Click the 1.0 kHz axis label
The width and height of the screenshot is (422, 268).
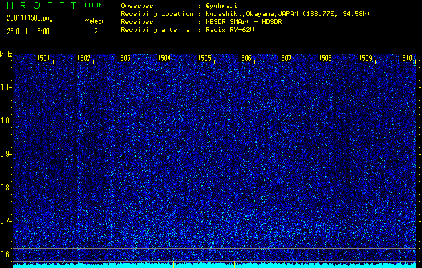click(x=5, y=121)
